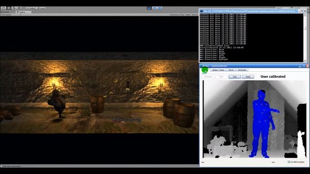Open the Server tab in Kinect window
Screen dimensions: 310x174
[231, 70]
